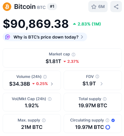Viewport: 124px width, 136px height.
Task: Click the orange Bitcoin logo icon
Action: click(x=7, y=7)
